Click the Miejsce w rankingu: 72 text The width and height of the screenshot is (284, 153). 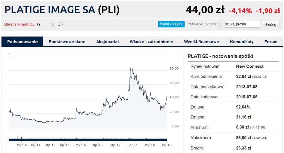point(22,24)
